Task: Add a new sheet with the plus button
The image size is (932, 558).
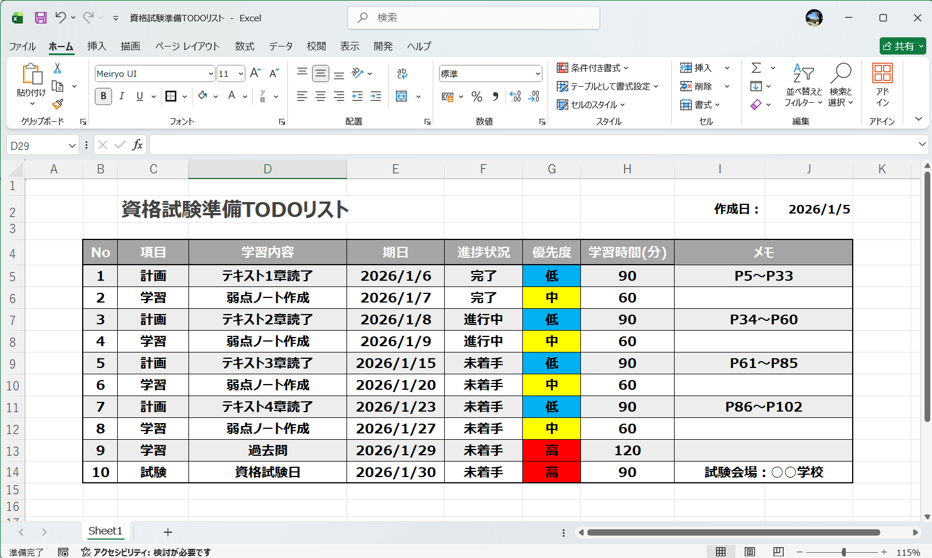Action: (x=167, y=532)
